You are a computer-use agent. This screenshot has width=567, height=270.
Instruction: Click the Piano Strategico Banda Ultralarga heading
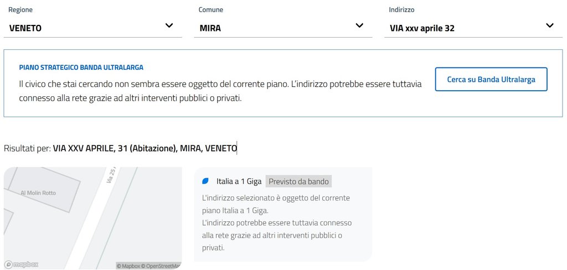click(x=81, y=67)
